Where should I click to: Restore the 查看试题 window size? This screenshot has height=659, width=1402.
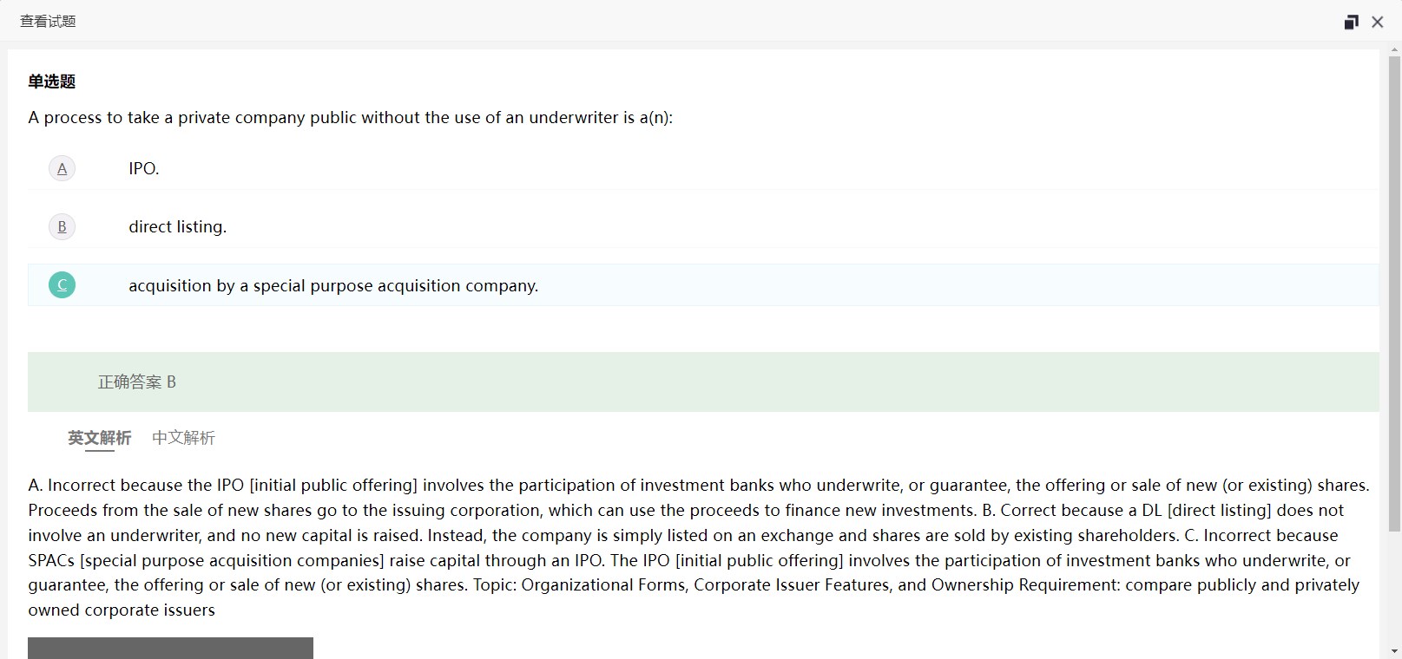pos(1351,23)
